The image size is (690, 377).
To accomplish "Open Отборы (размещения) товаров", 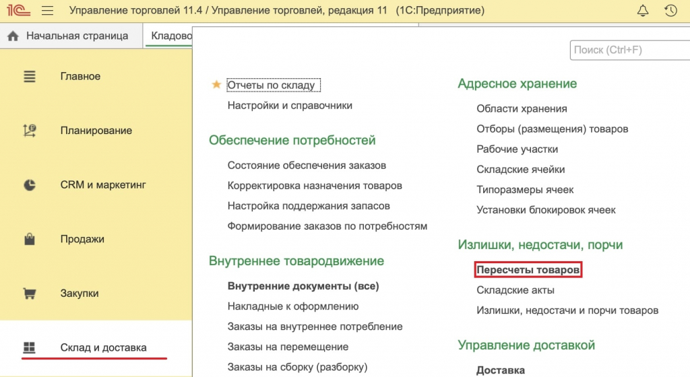I will pyautogui.click(x=553, y=129).
